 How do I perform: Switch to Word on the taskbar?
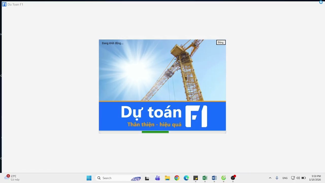pyautogui.click(x=214, y=178)
